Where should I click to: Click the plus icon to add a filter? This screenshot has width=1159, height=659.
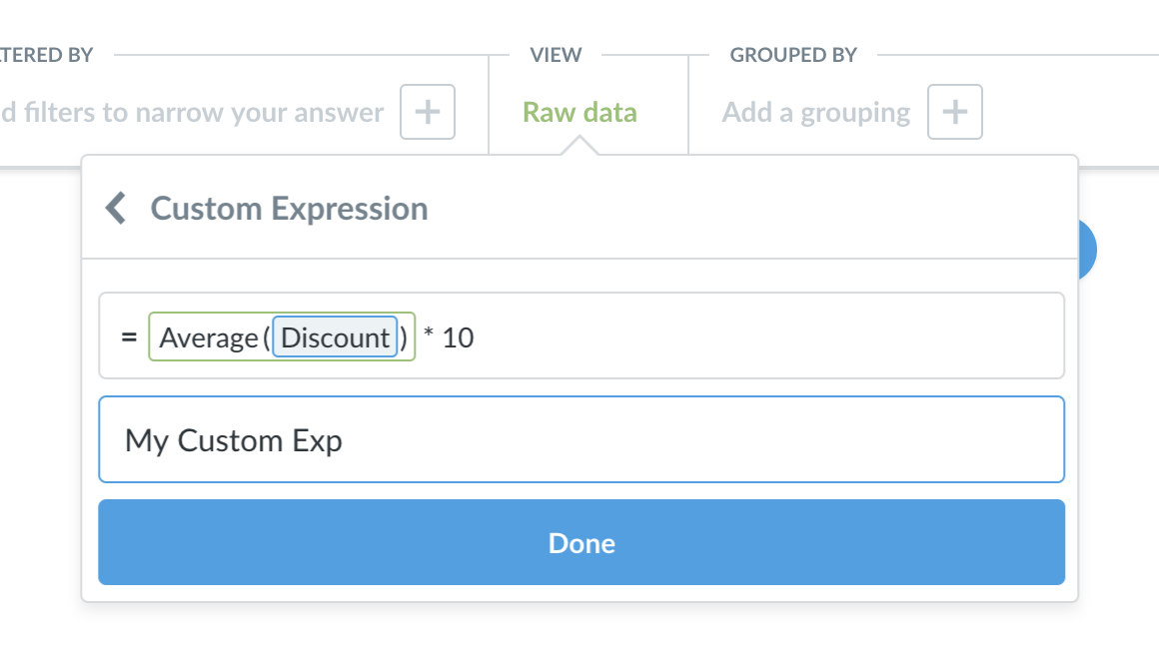pyautogui.click(x=428, y=112)
